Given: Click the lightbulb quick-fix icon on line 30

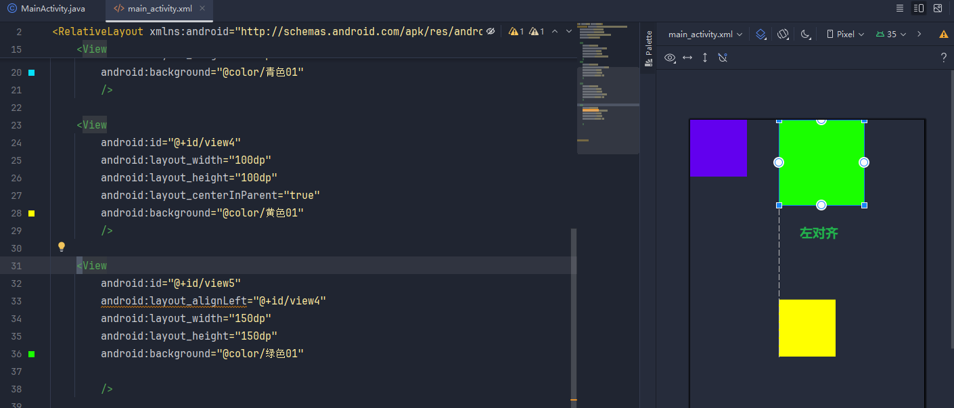Looking at the screenshot, I should point(62,247).
